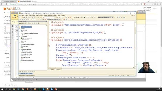Click the New document toolbar icon
This screenshot has width=162, height=91.
pos(20,17)
